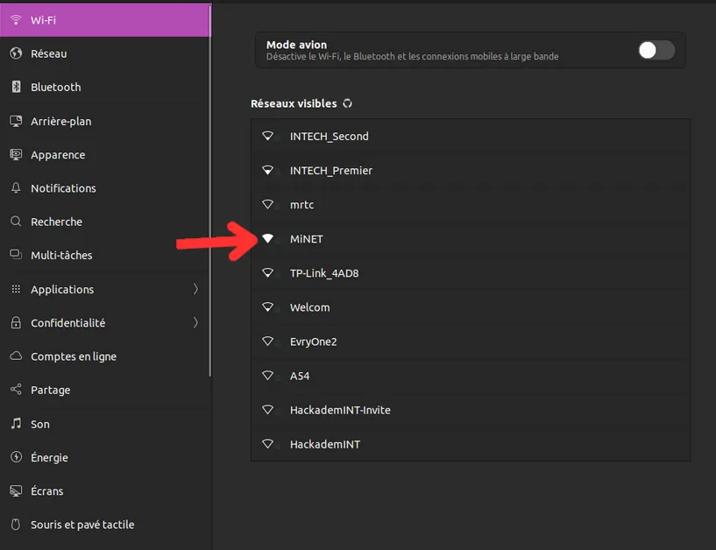Click the Apparence icon
Image resolution: width=716 pixels, height=550 pixels.
[x=16, y=155]
